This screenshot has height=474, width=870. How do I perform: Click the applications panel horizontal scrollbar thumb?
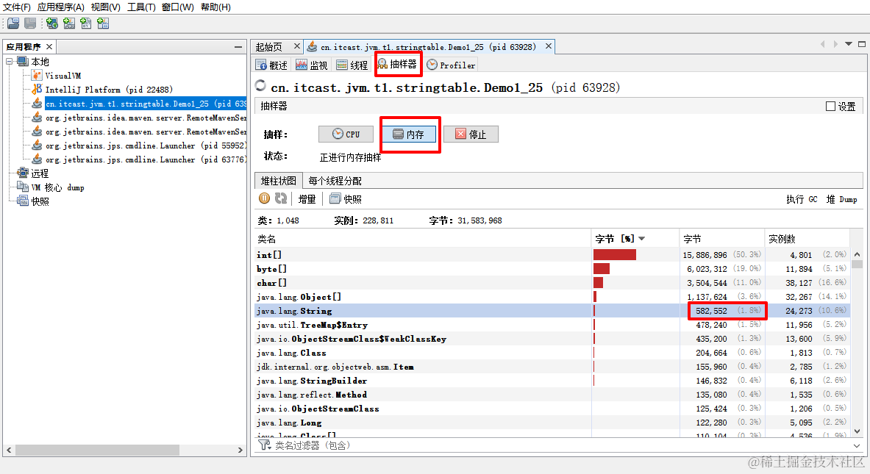pos(97,450)
